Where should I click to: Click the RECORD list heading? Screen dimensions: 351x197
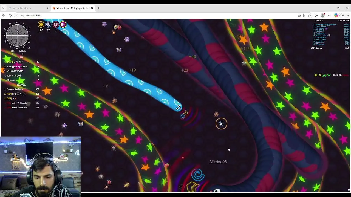[x=21, y=85]
